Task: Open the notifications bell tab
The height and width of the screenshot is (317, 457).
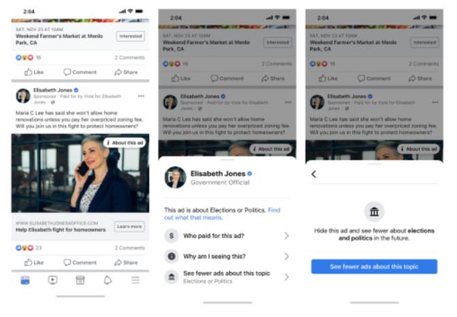Action: click(107, 280)
